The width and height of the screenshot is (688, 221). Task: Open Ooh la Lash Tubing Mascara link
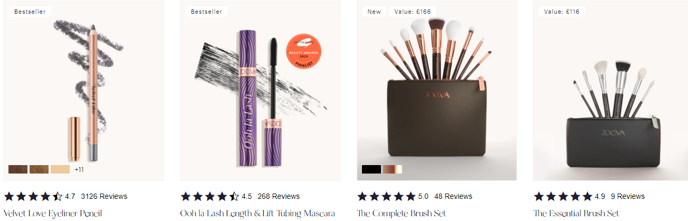(257, 214)
